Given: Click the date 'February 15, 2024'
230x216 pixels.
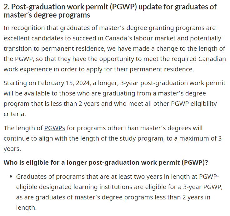Looking at the screenshot, I should click(x=64, y=83).
